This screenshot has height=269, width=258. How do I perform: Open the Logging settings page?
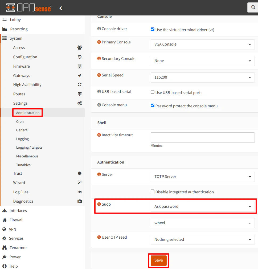click(22, 139)
